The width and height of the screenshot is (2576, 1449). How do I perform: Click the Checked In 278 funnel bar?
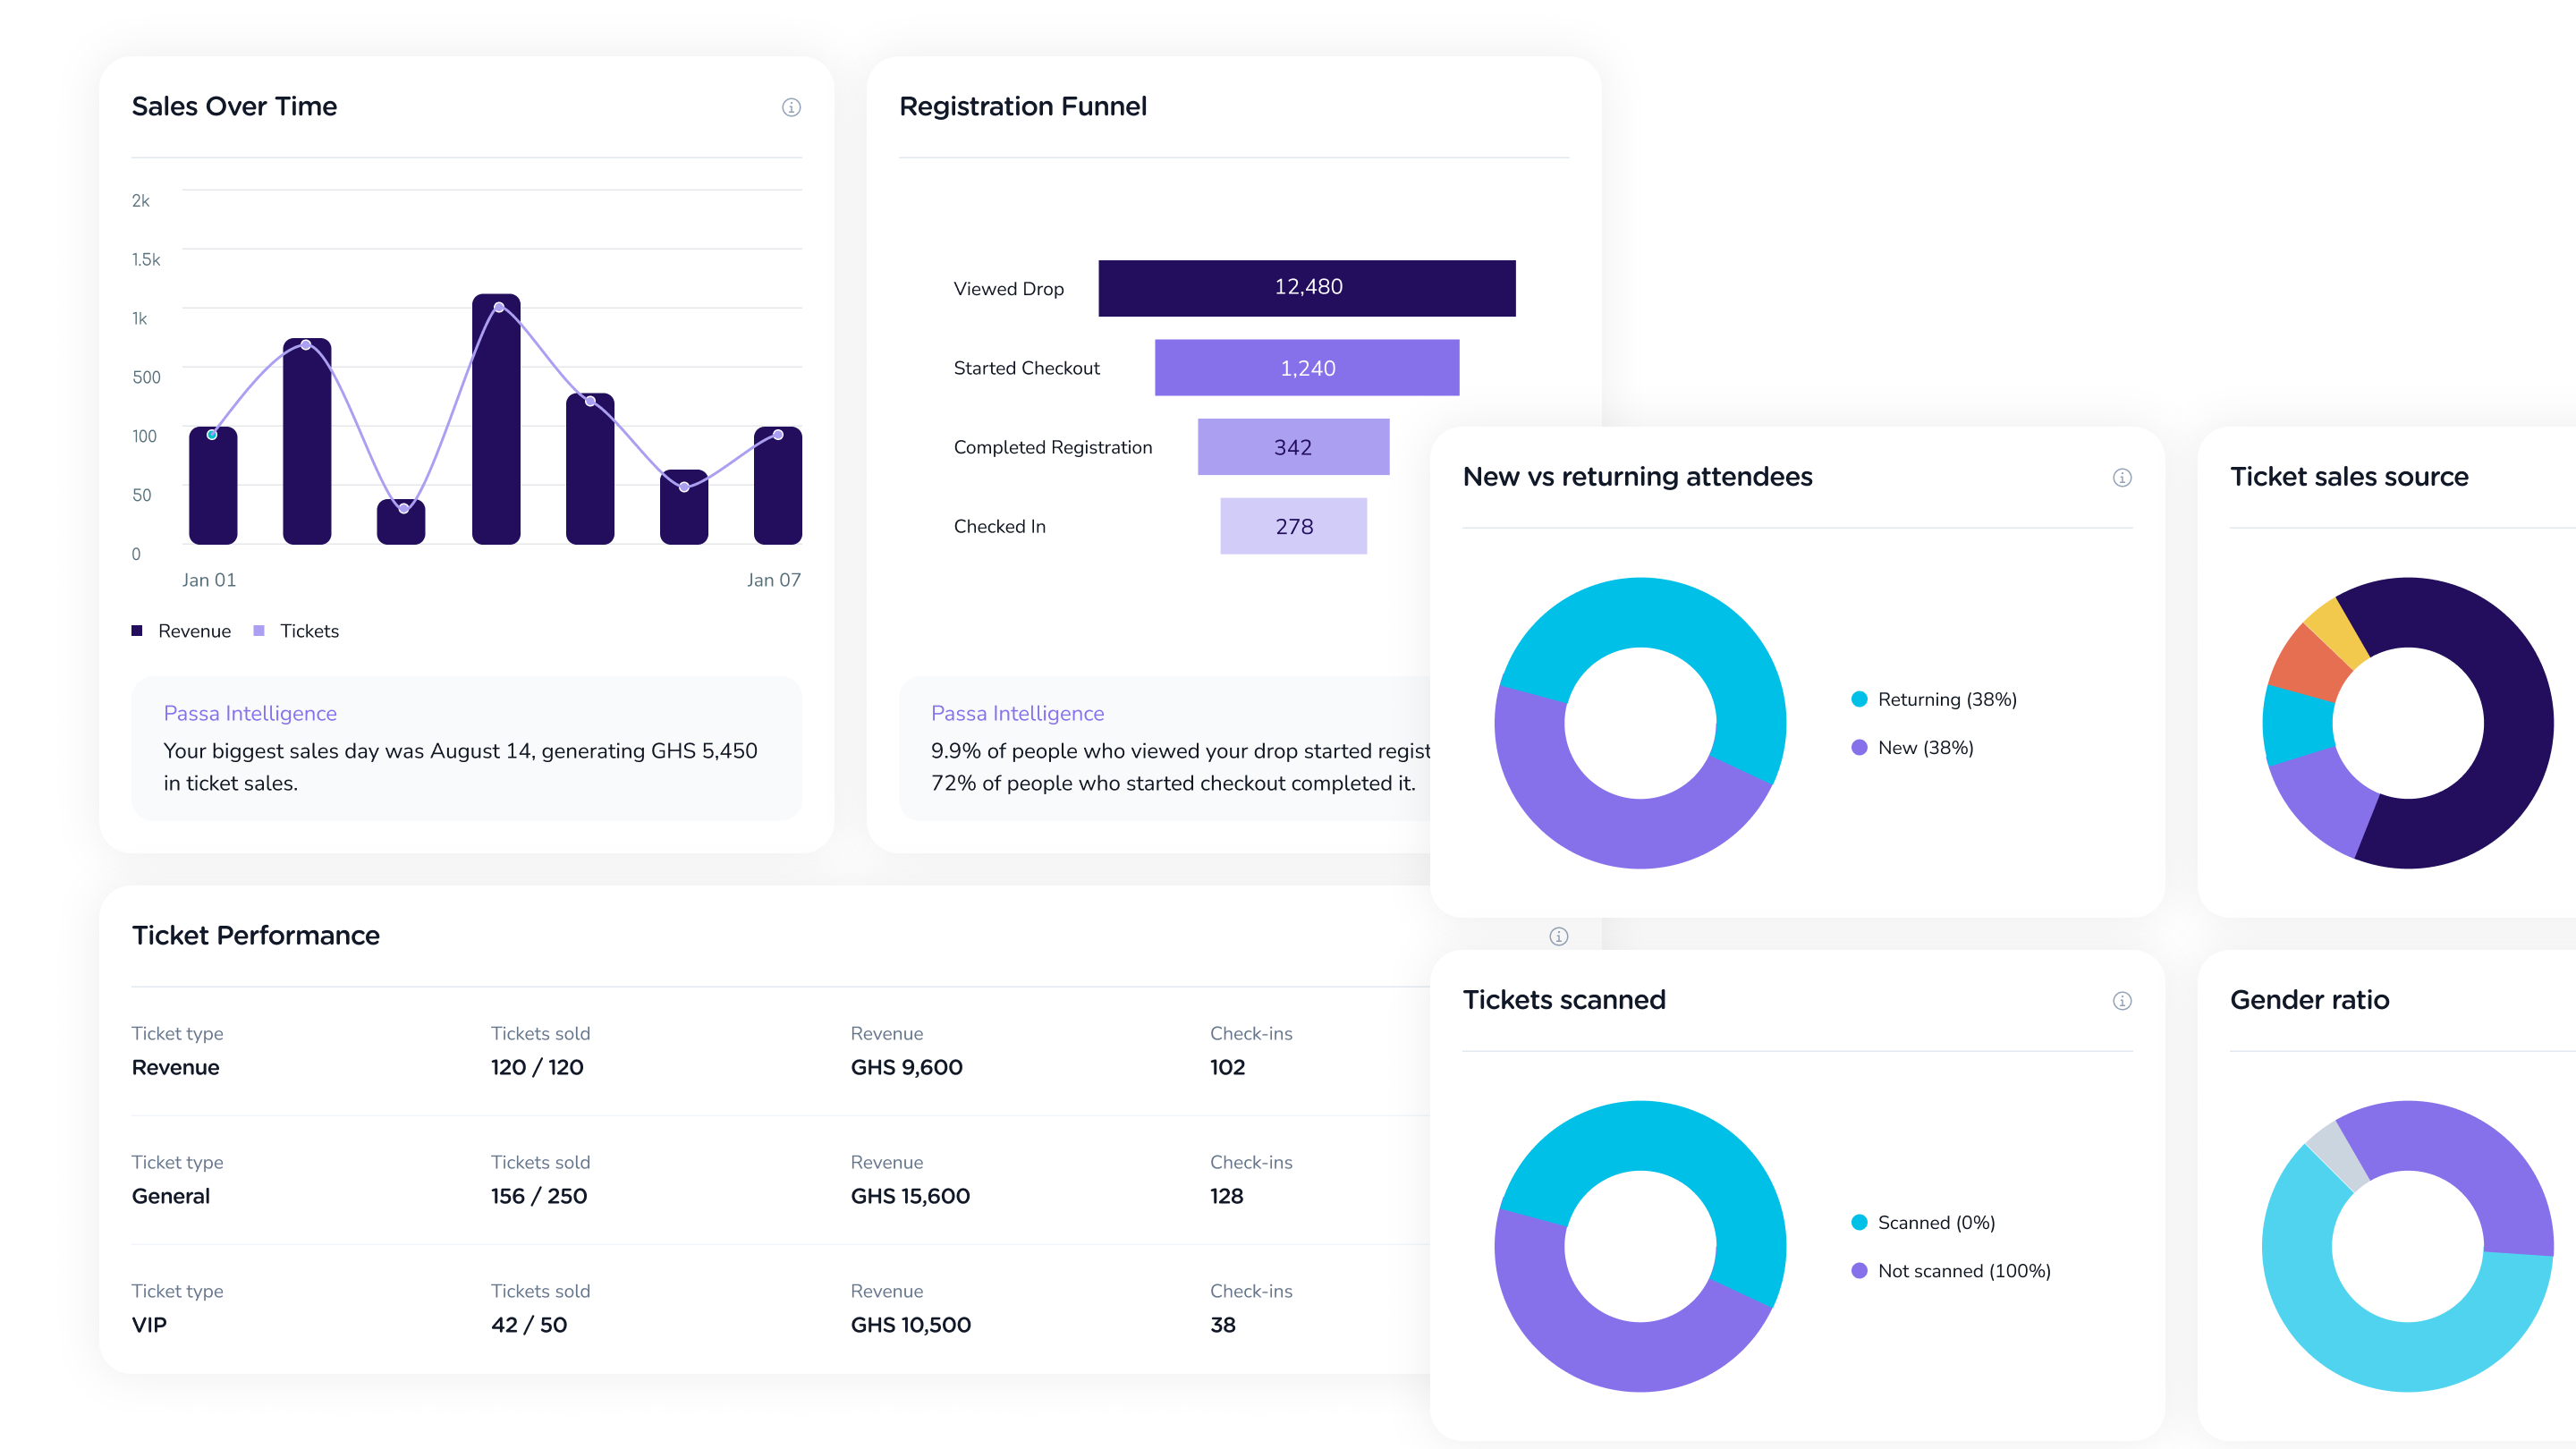1293,526
